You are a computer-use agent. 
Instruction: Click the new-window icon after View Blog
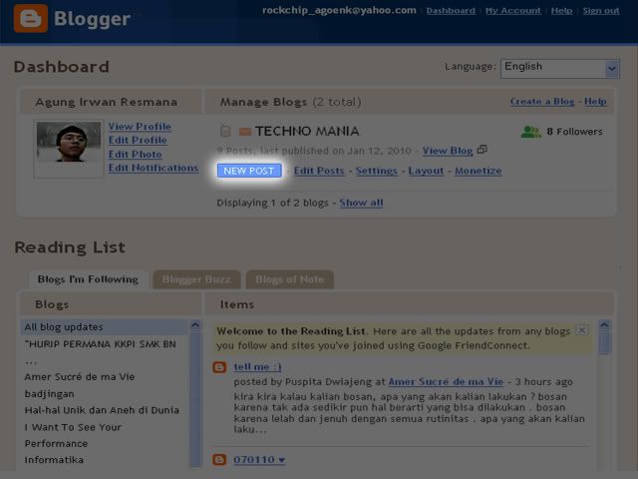coord(482,150)
